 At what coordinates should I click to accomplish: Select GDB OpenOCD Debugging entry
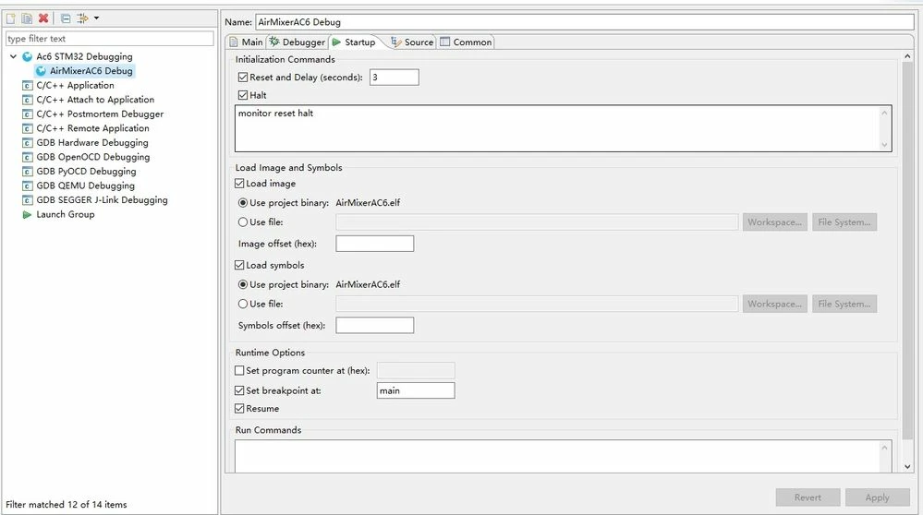click(x=93, y=157)
